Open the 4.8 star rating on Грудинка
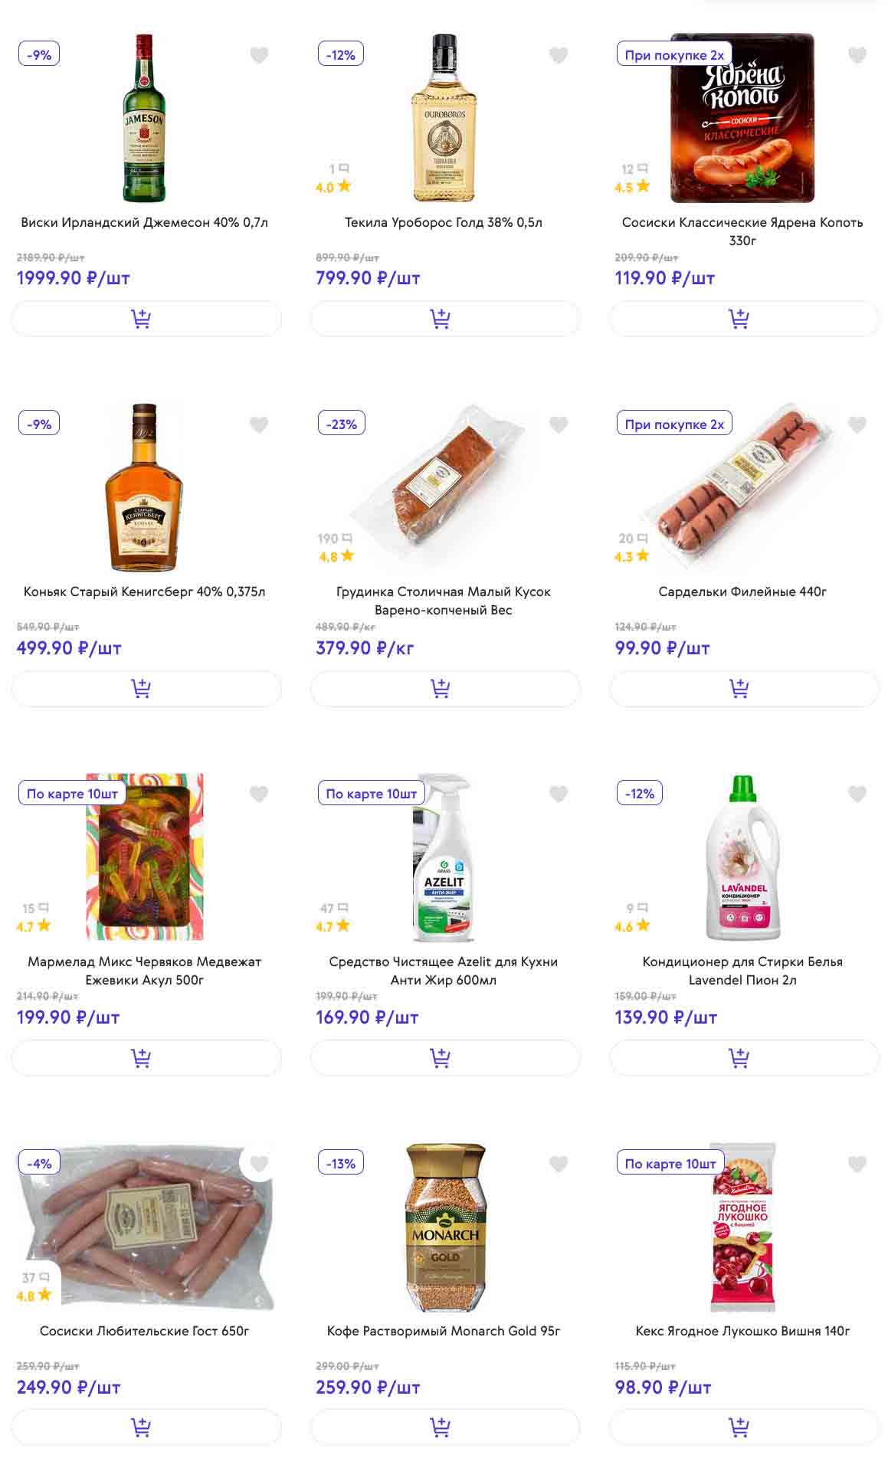 point(336,556)
